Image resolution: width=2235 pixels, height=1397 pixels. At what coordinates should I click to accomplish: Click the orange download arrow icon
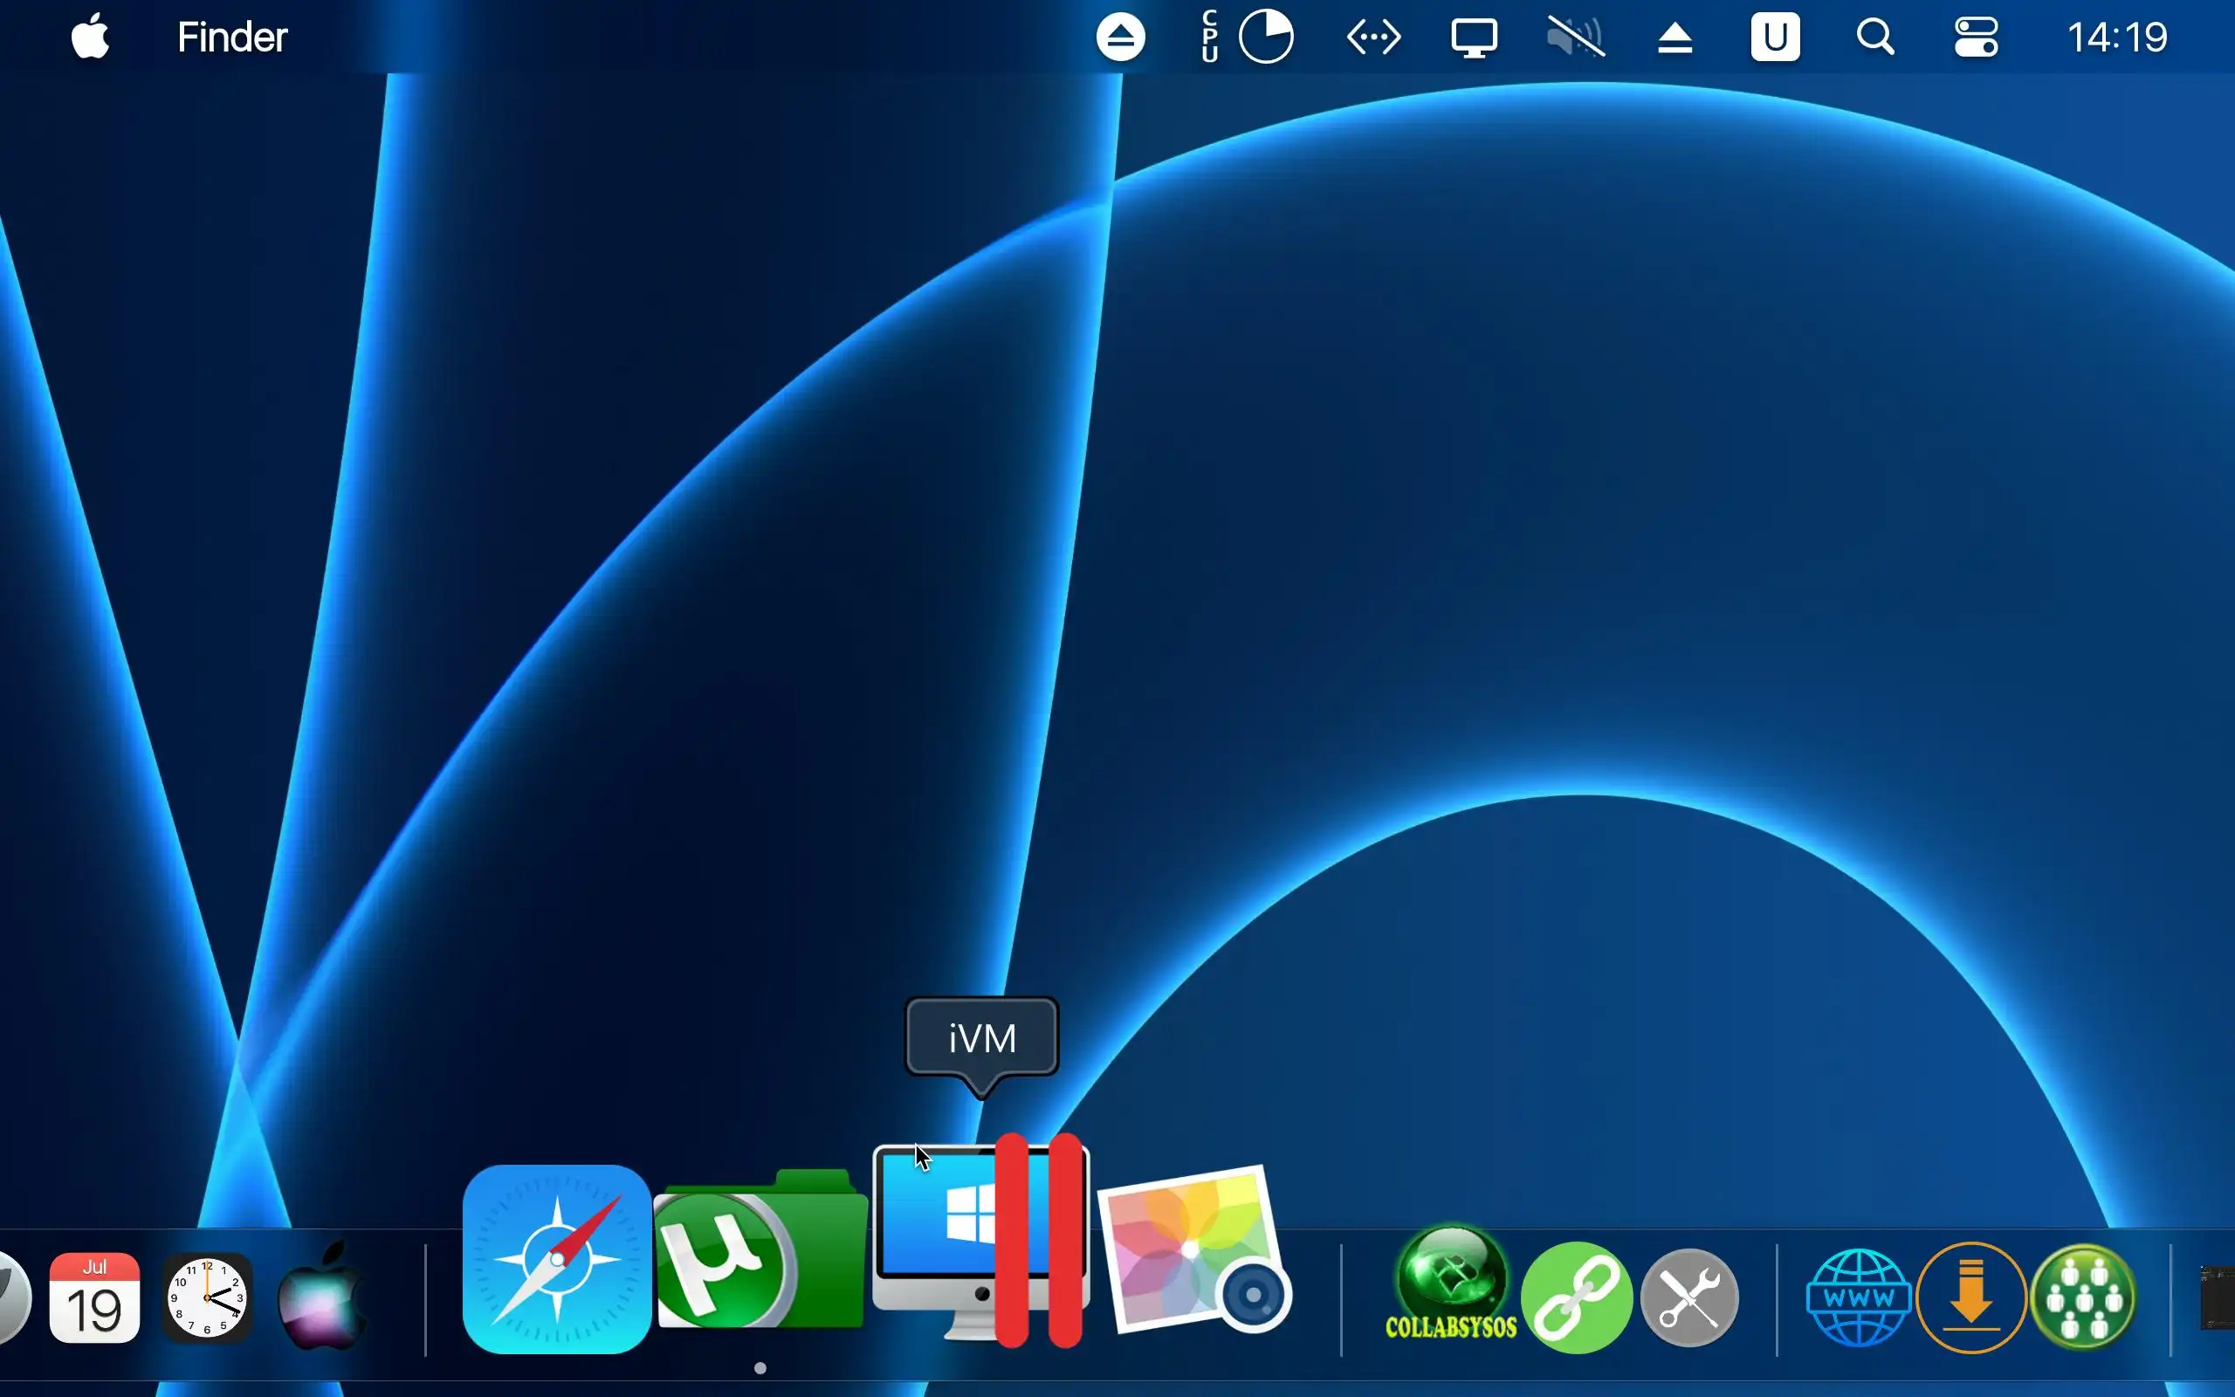click(1970, 1297)
